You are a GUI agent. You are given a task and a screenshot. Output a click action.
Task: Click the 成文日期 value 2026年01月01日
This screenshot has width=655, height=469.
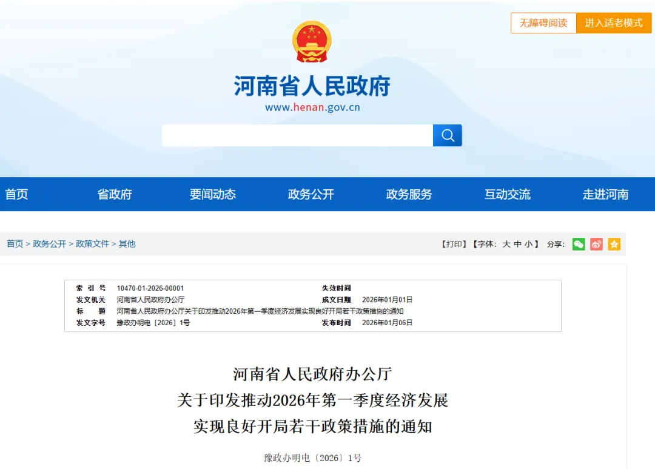(x=387, y=300)
